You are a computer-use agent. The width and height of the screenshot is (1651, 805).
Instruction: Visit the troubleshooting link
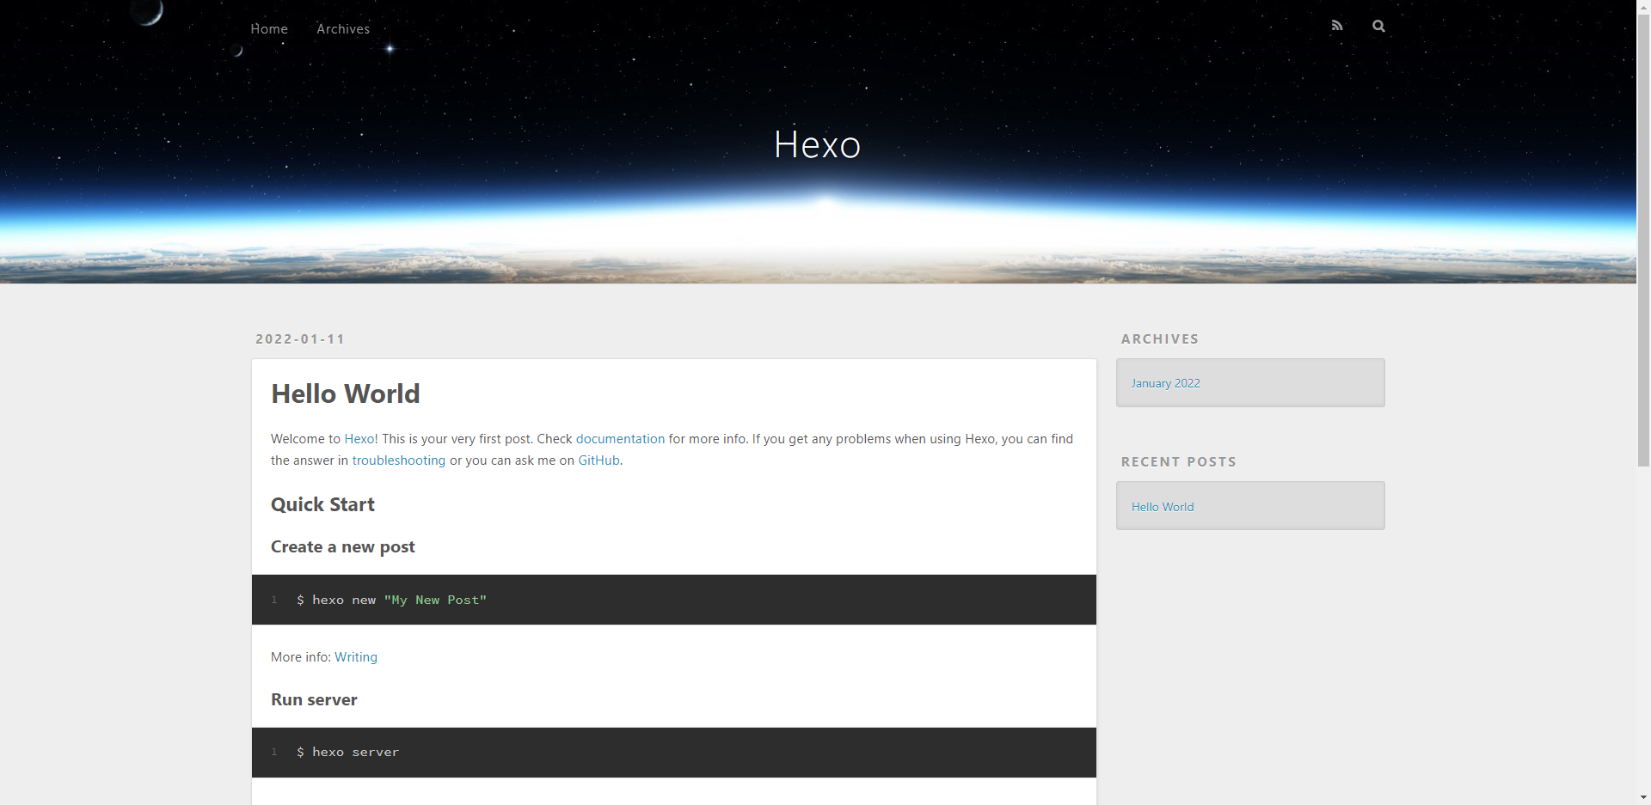point(399,460)
